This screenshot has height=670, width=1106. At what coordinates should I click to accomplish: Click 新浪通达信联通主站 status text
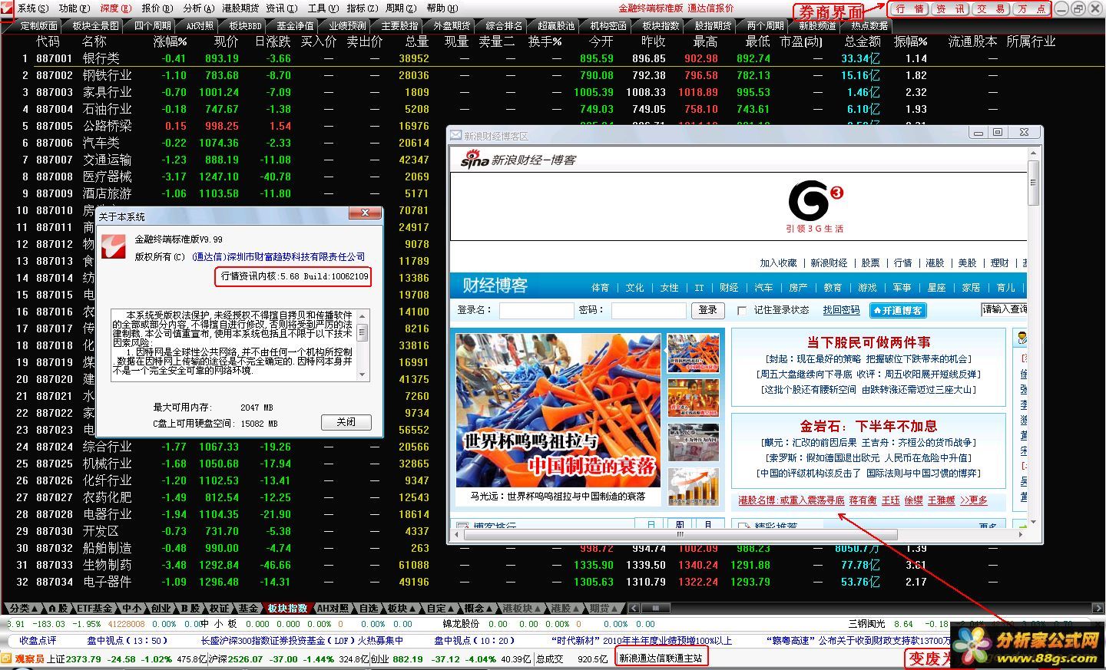[661, 658]
